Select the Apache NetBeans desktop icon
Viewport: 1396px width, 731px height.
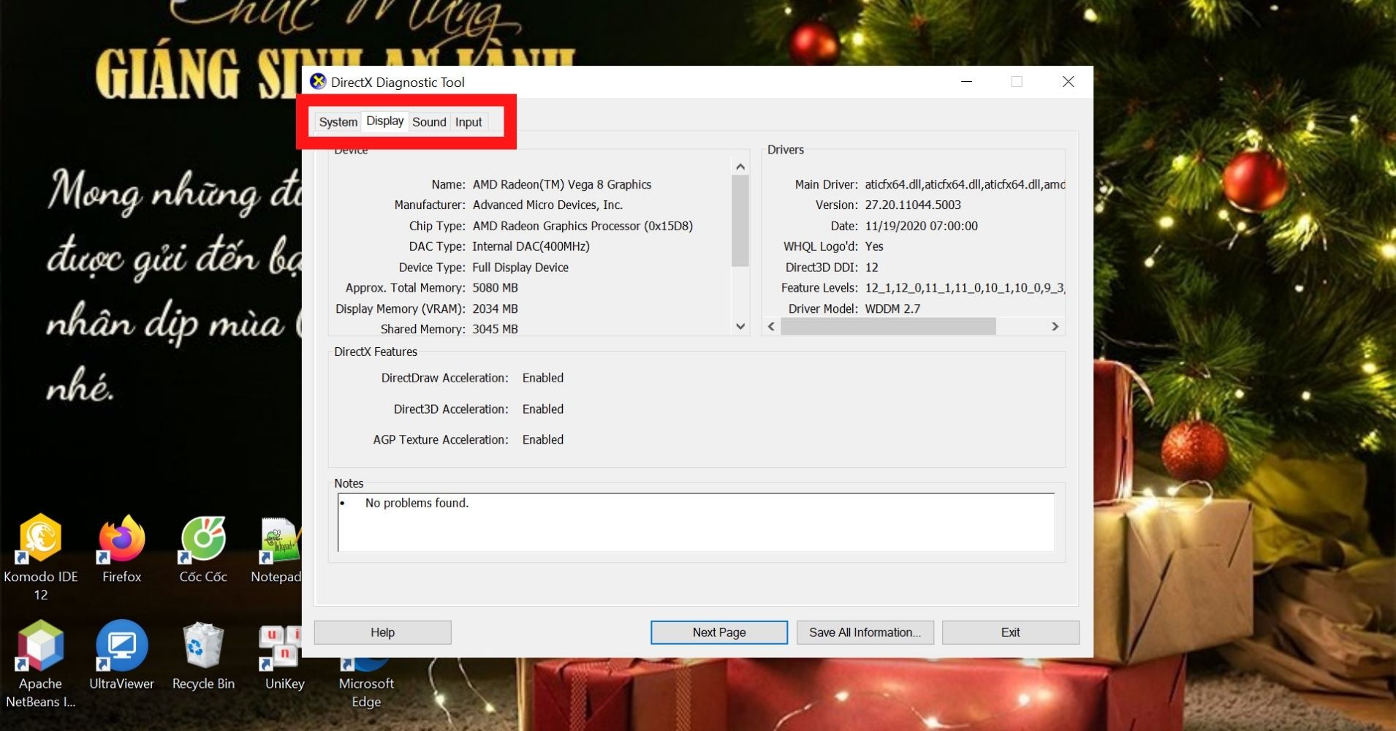tap(40, 648)
